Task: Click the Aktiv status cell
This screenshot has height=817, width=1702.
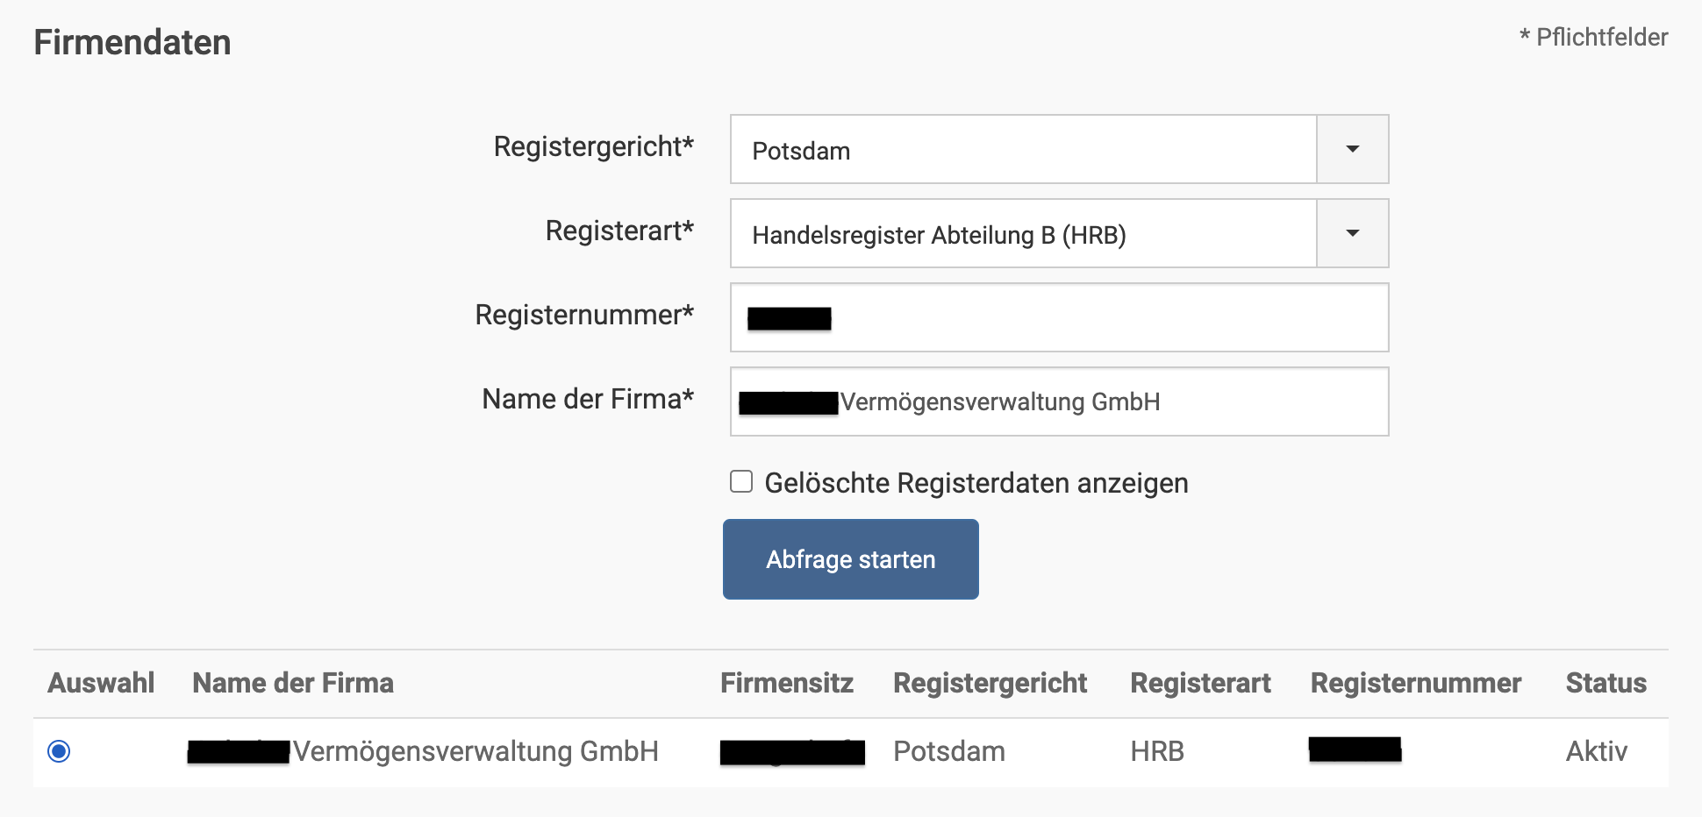Action: coord(1596,751)
